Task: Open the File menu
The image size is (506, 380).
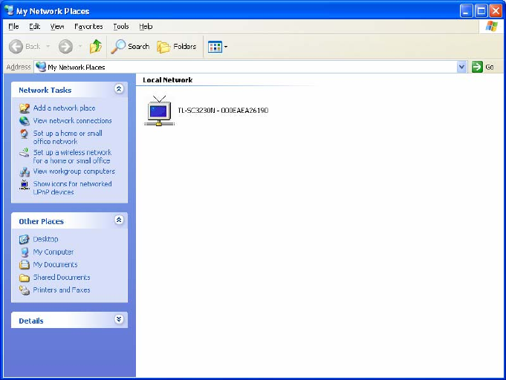Action: (13, 27)
